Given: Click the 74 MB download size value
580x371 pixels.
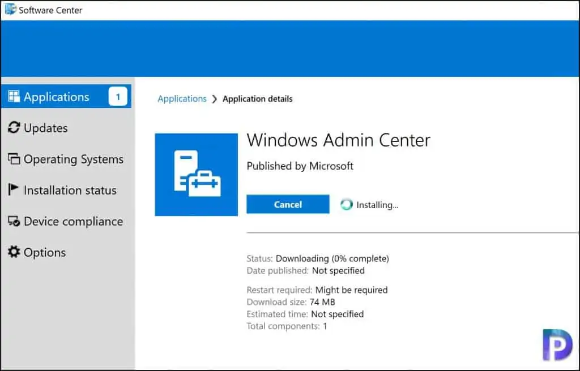Looking at the screenshot, I should pos(322,302).
